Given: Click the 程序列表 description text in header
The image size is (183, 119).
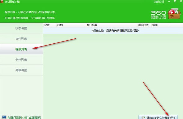Looking at the screenshot, I should click(x=30, y=12).
